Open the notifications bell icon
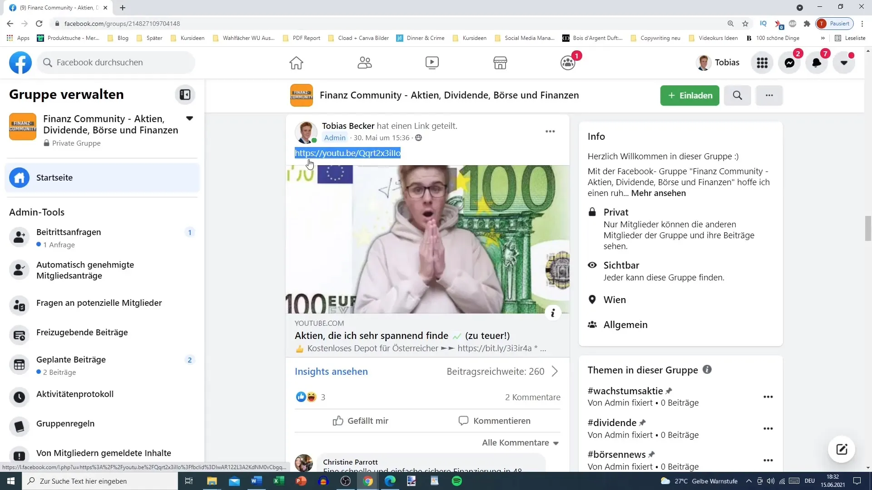Viewport: 872px width, 490px height. (x=817, y=63)
